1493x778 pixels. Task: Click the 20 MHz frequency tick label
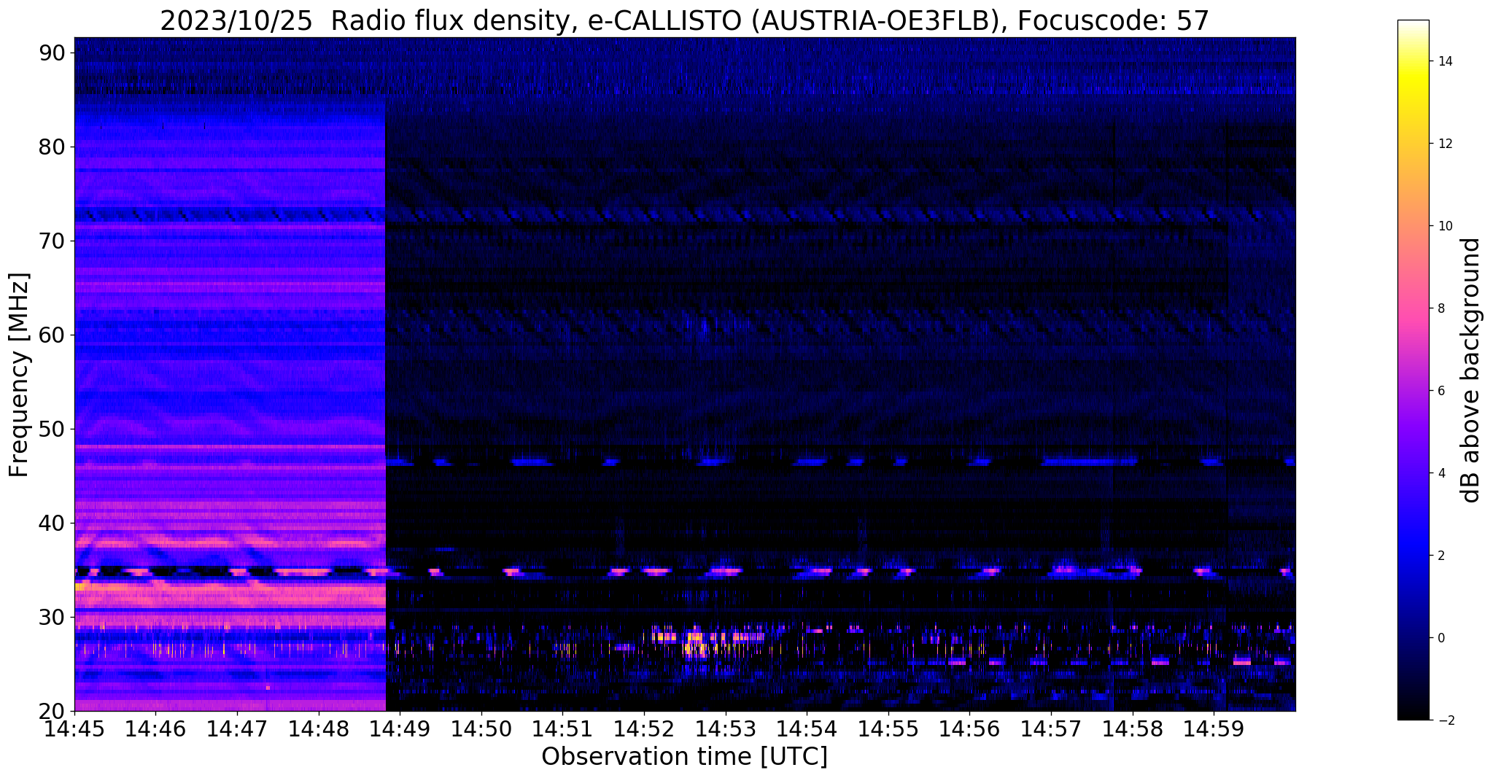point(52,711)
